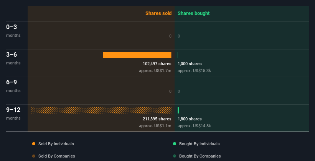
Task: Click the 6–9 months shares bought zero
Action: (x=179, y=91)
